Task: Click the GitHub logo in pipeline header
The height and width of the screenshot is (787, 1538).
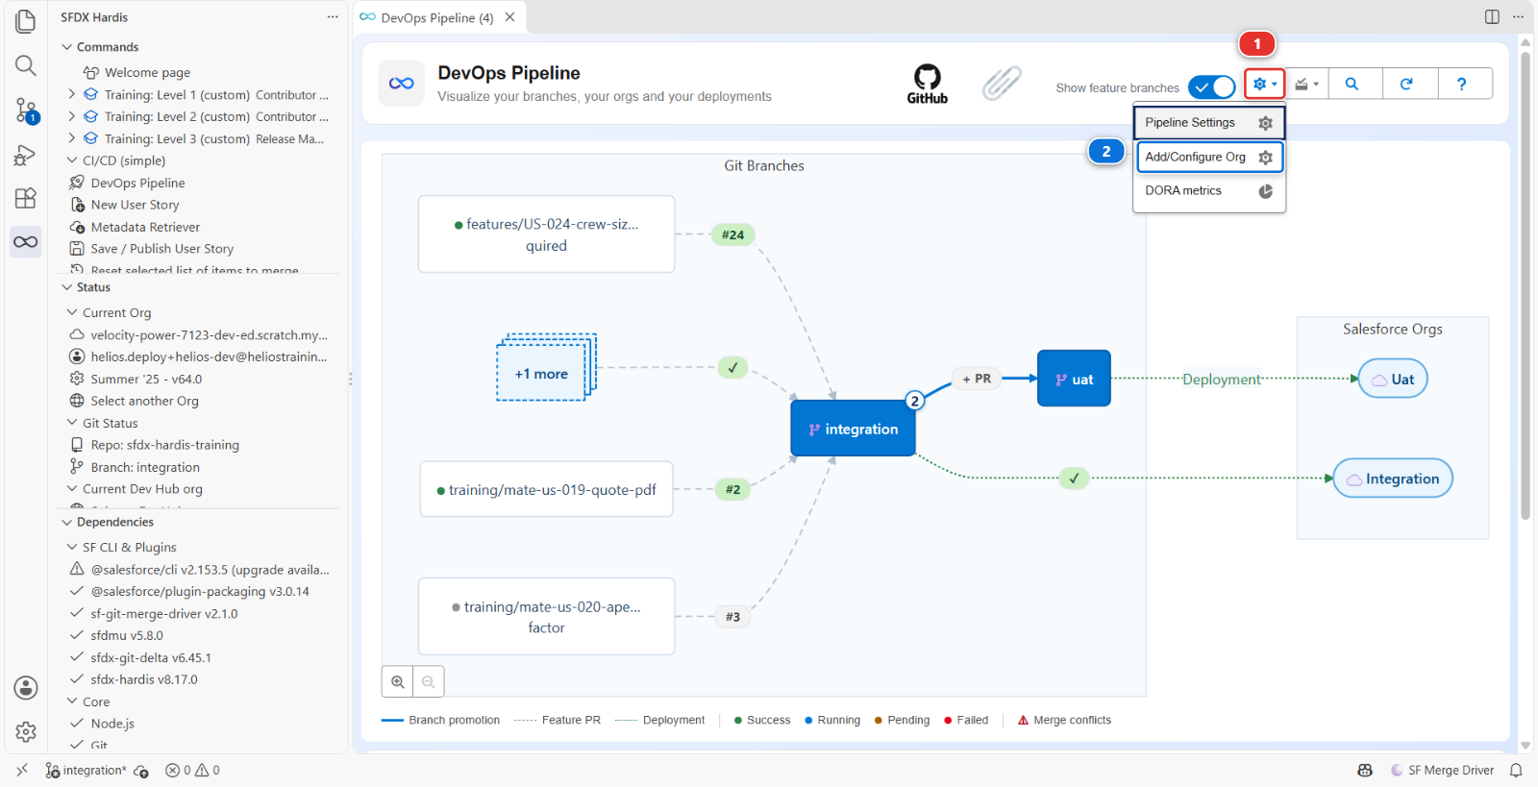Action: pyautogui.click(x=928, y=84)
